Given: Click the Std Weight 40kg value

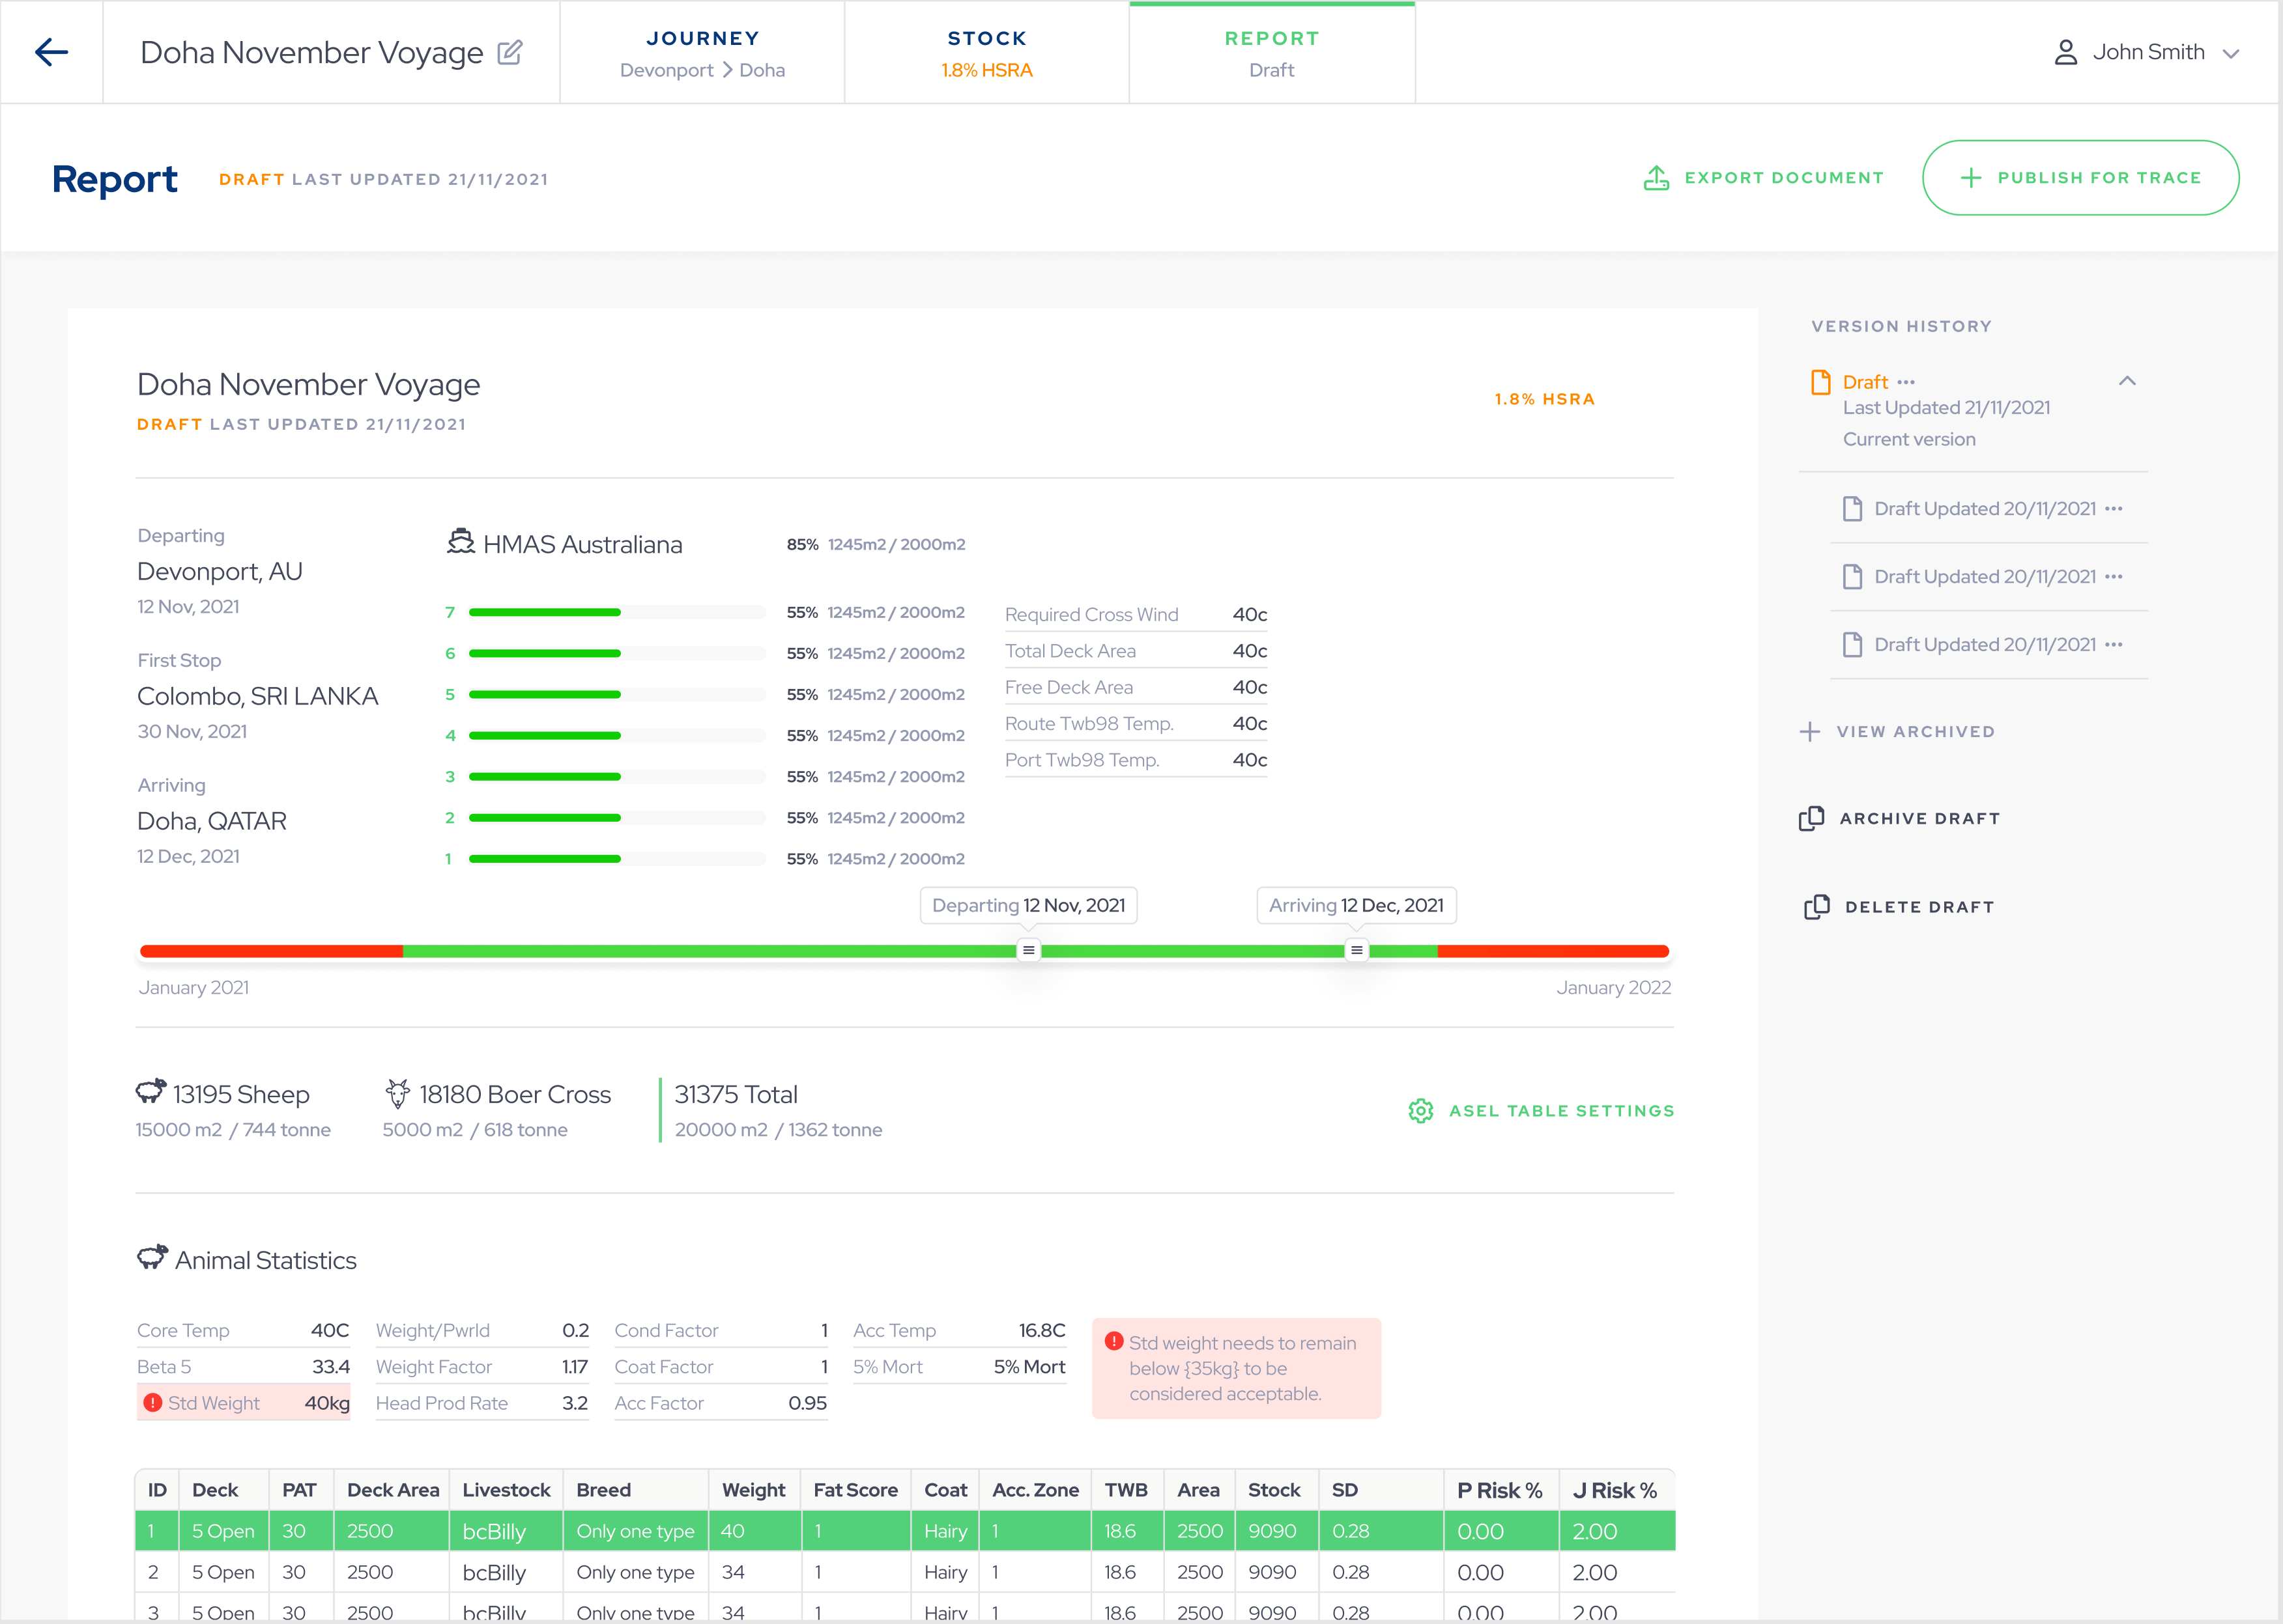Looking at the screenshot, I should pos(326,1403).
